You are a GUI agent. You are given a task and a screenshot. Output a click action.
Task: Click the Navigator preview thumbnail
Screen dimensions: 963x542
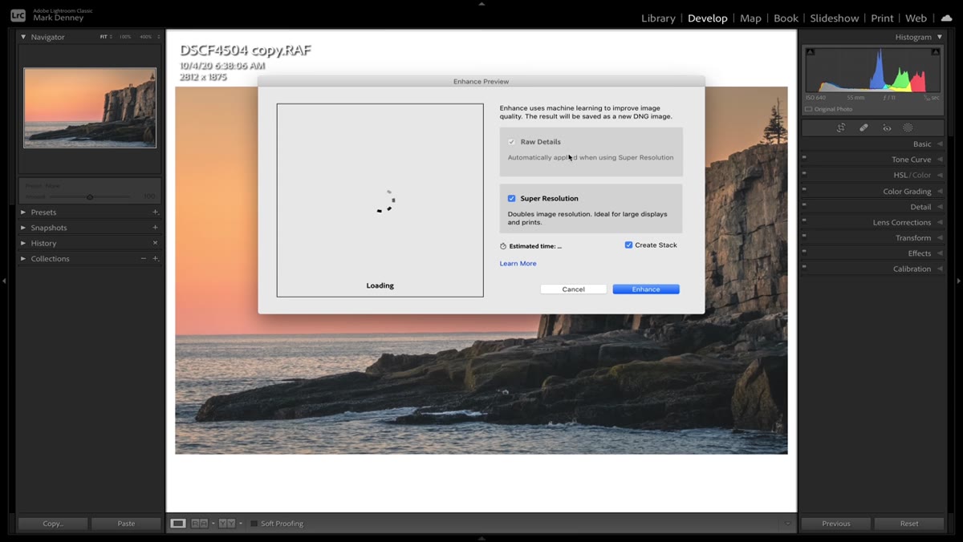coord(90,107)
